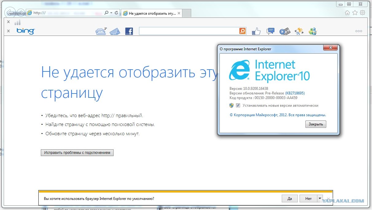Open the KB2718695 update link
The width and height of the screenshot is (372, 210).
295,93
